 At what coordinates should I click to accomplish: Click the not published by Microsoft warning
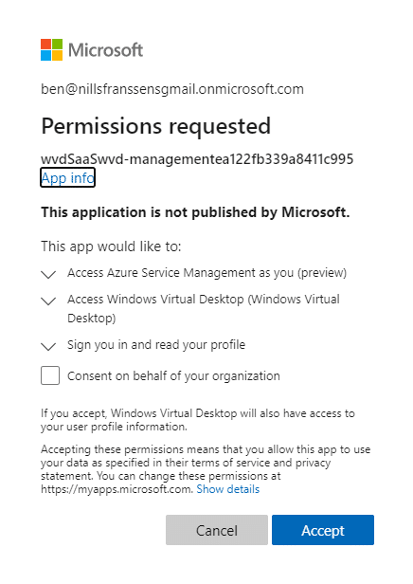pos(195,212)
